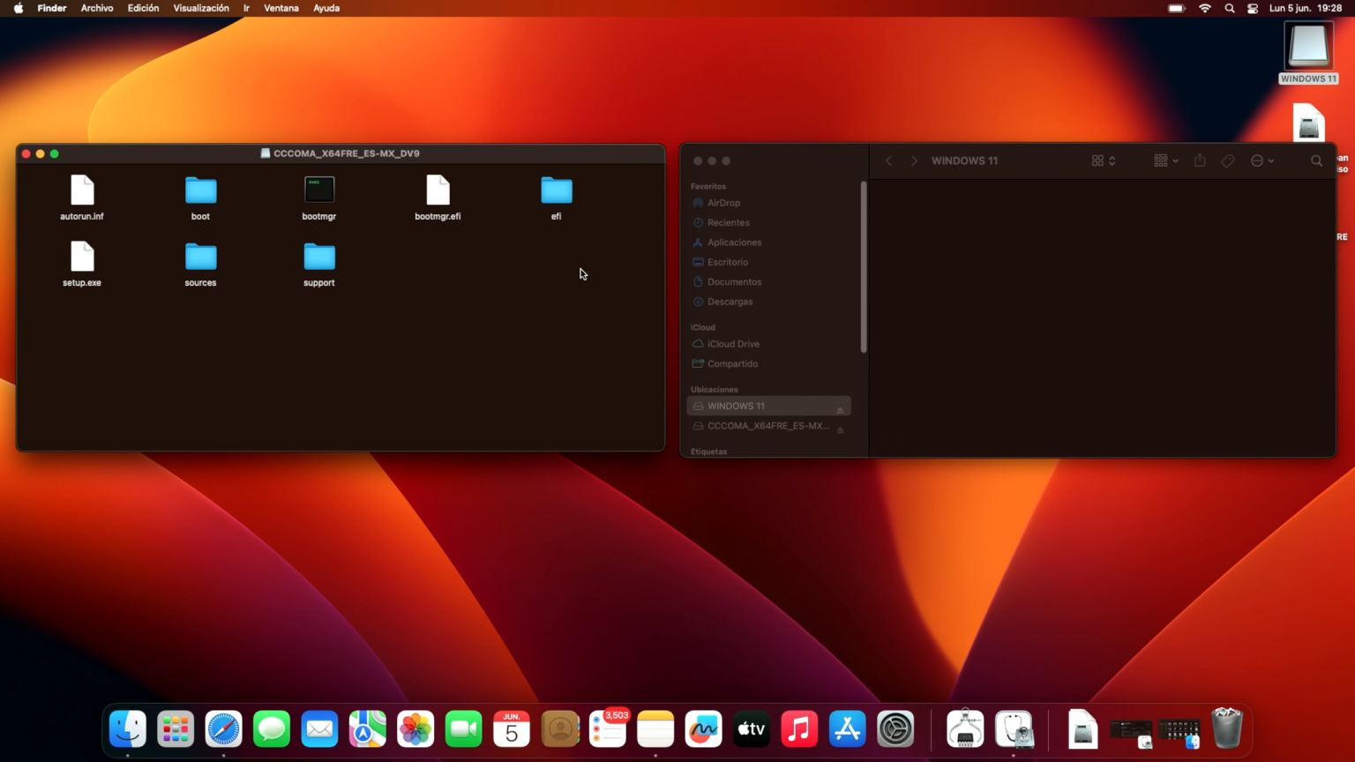Image resolution: width=1355 pixels, height=762 pixels.
Task: Select WINDOWS 11 volume in sidebar
Action: point(769,406)
